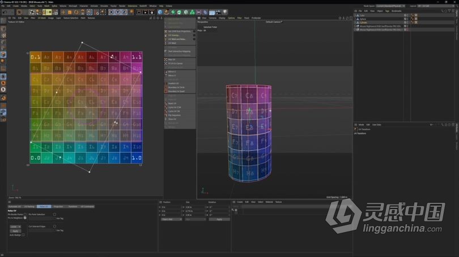Viewport: 459px width, 257px height.
Task: Click the 0.0 cell in UV texture
Action: (x=36, y=158)
